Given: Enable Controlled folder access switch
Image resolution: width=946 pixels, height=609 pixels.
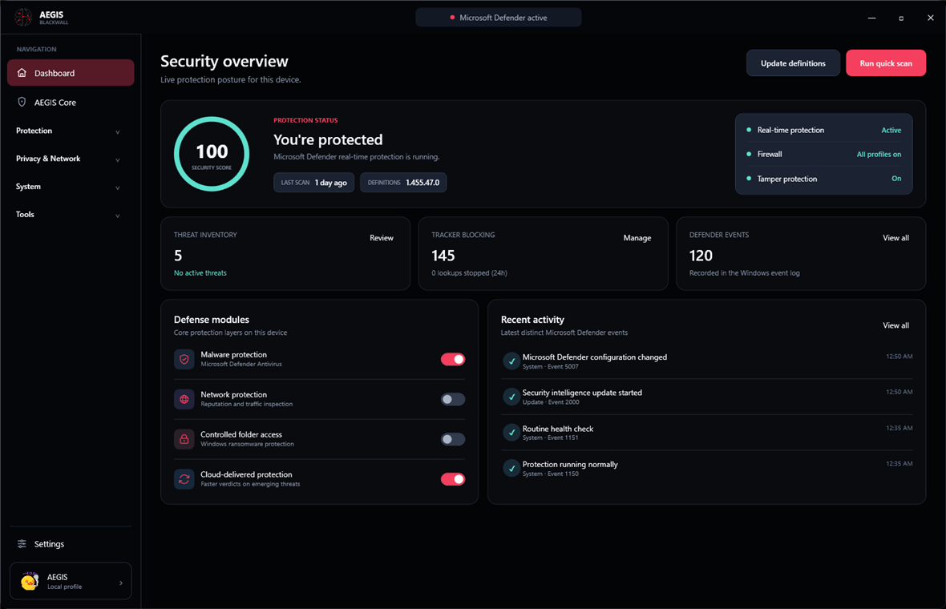Looking at the screenshot, I should pos(452,439).
